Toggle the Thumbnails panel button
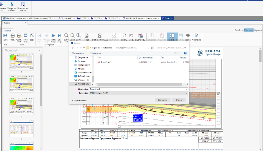The height and width of the screenshot is (151, 263). [x=172, y=37]
